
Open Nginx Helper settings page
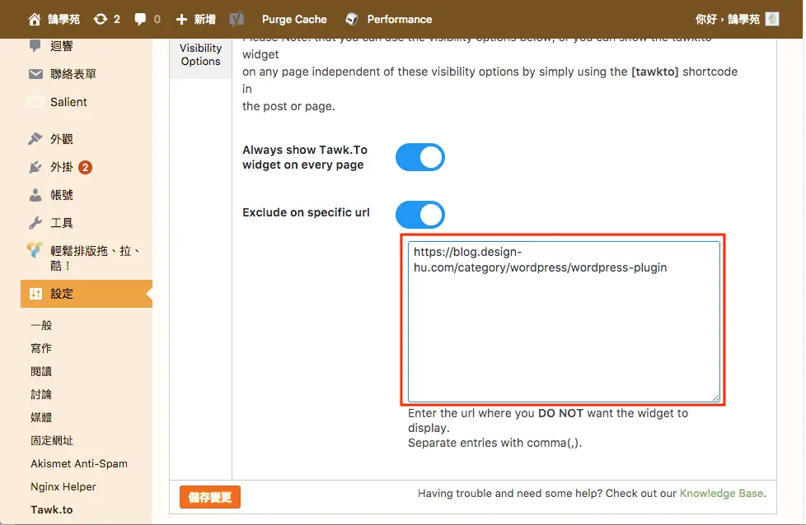coord(63,486)
